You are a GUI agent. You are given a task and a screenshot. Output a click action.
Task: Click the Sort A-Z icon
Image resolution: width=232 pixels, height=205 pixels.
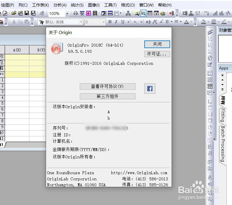(x=198, y=13)
